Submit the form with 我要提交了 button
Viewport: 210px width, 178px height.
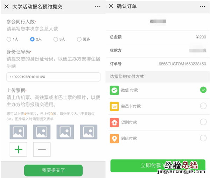53,170
